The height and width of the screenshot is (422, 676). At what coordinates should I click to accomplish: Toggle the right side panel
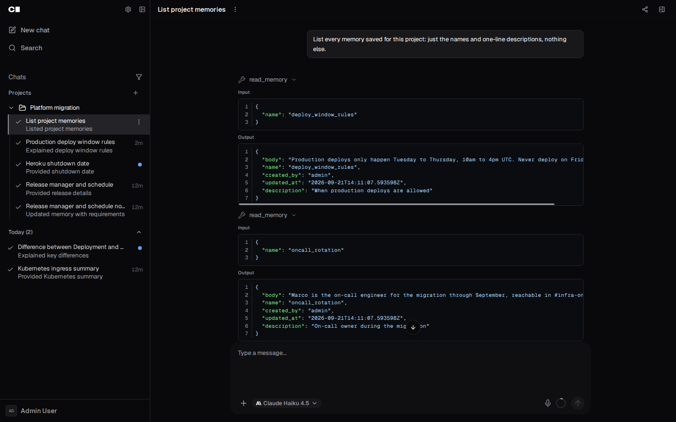[x=662, y=9]
